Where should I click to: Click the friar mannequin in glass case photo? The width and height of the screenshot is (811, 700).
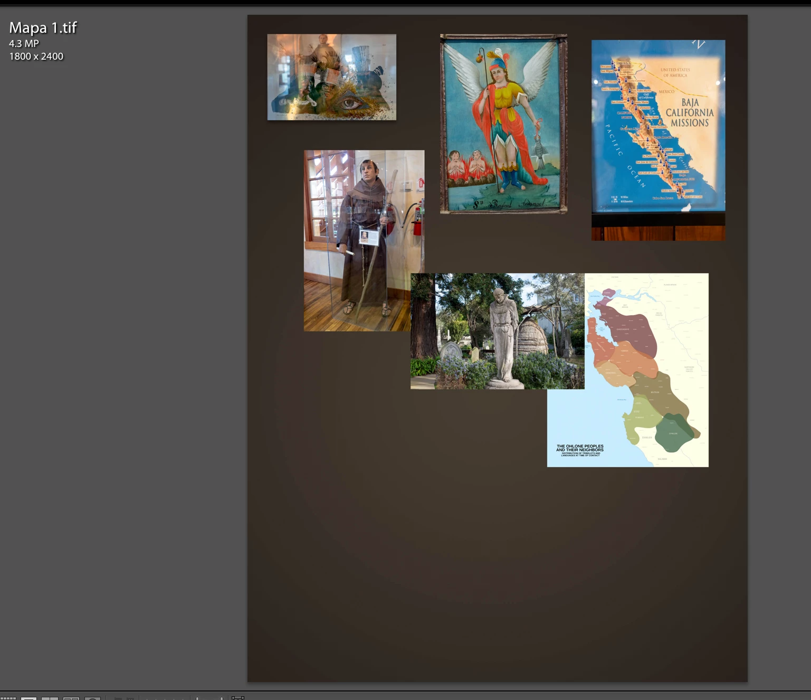point(364,240)
